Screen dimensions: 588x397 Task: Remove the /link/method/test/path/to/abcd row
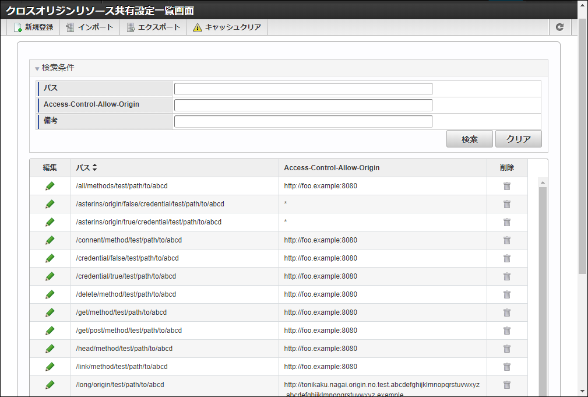(x=507, y=367)
